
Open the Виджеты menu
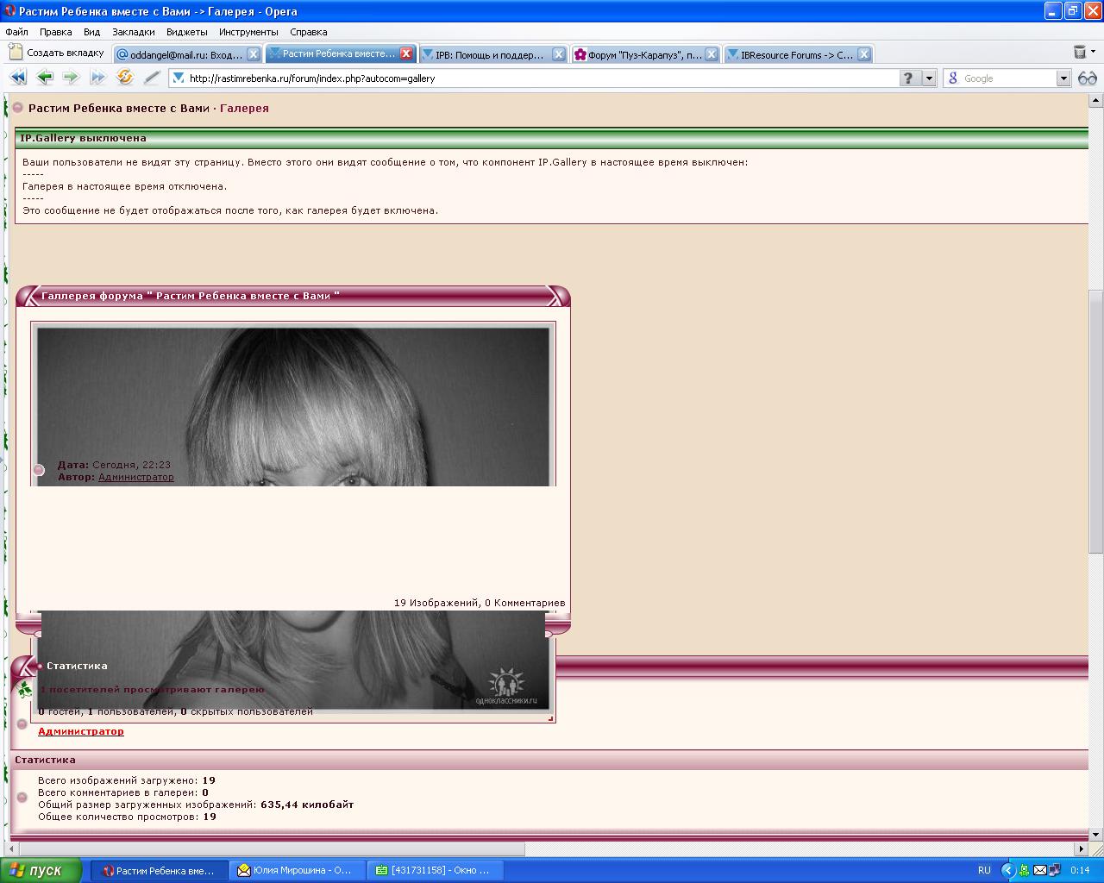(x=187, y=32)
